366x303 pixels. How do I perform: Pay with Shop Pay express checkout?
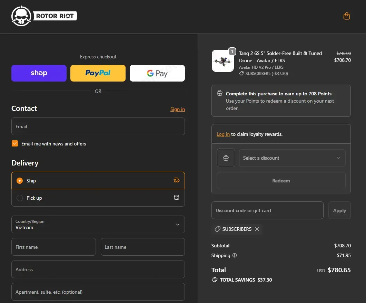(x=39, y=73)
